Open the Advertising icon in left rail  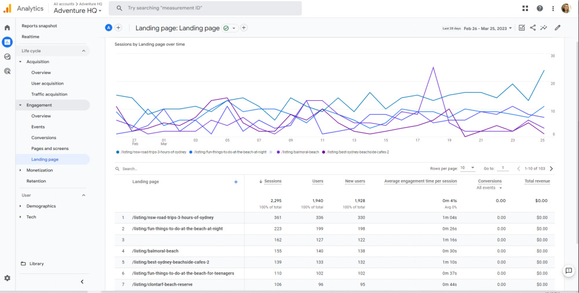click(7, 71)
